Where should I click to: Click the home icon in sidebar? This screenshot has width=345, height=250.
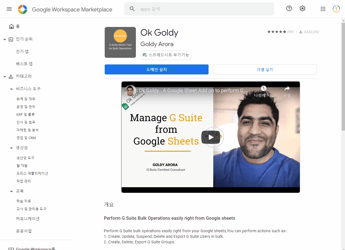click(11, 26)
